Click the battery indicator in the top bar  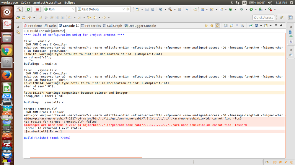pos(257,3)
